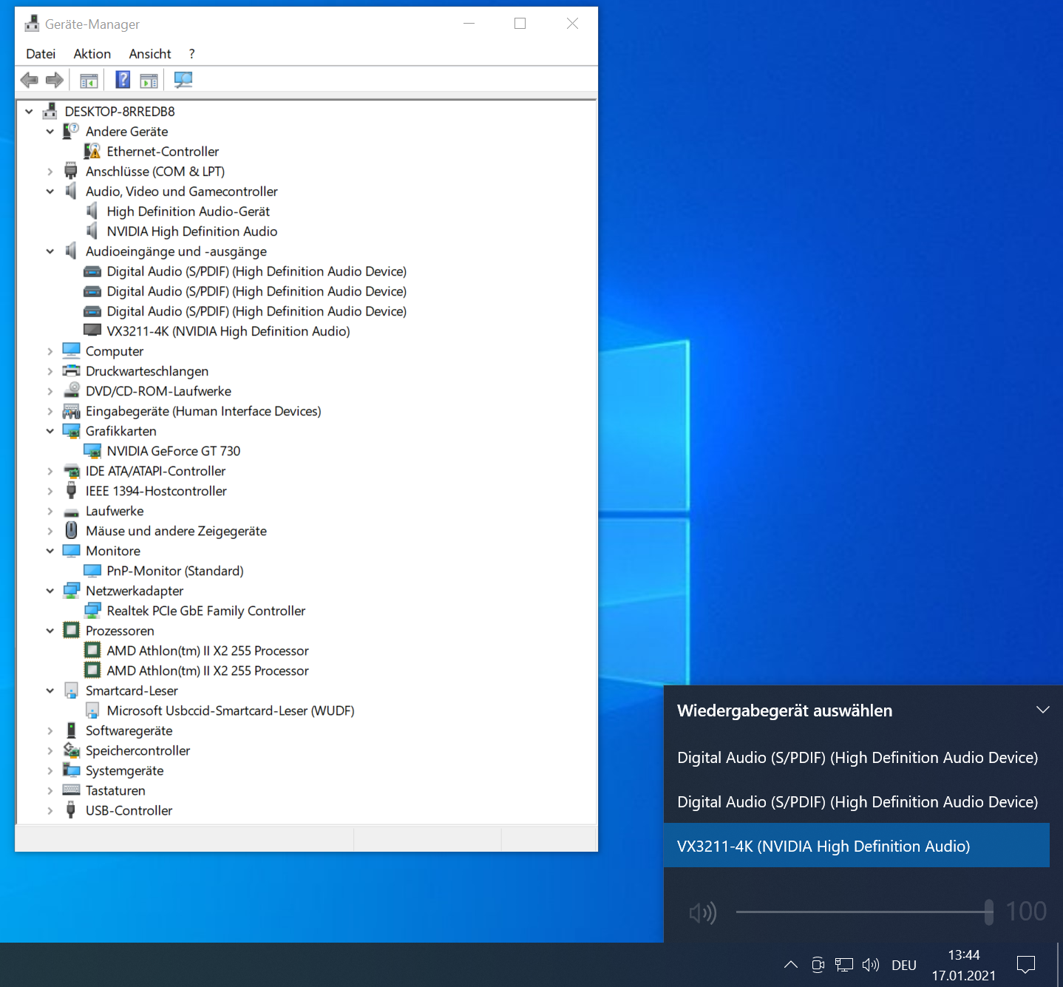Image resolution: width=1063 pixels, height=987 pixels.
Task: Click the volume slider track
Action: click(864, 912)
